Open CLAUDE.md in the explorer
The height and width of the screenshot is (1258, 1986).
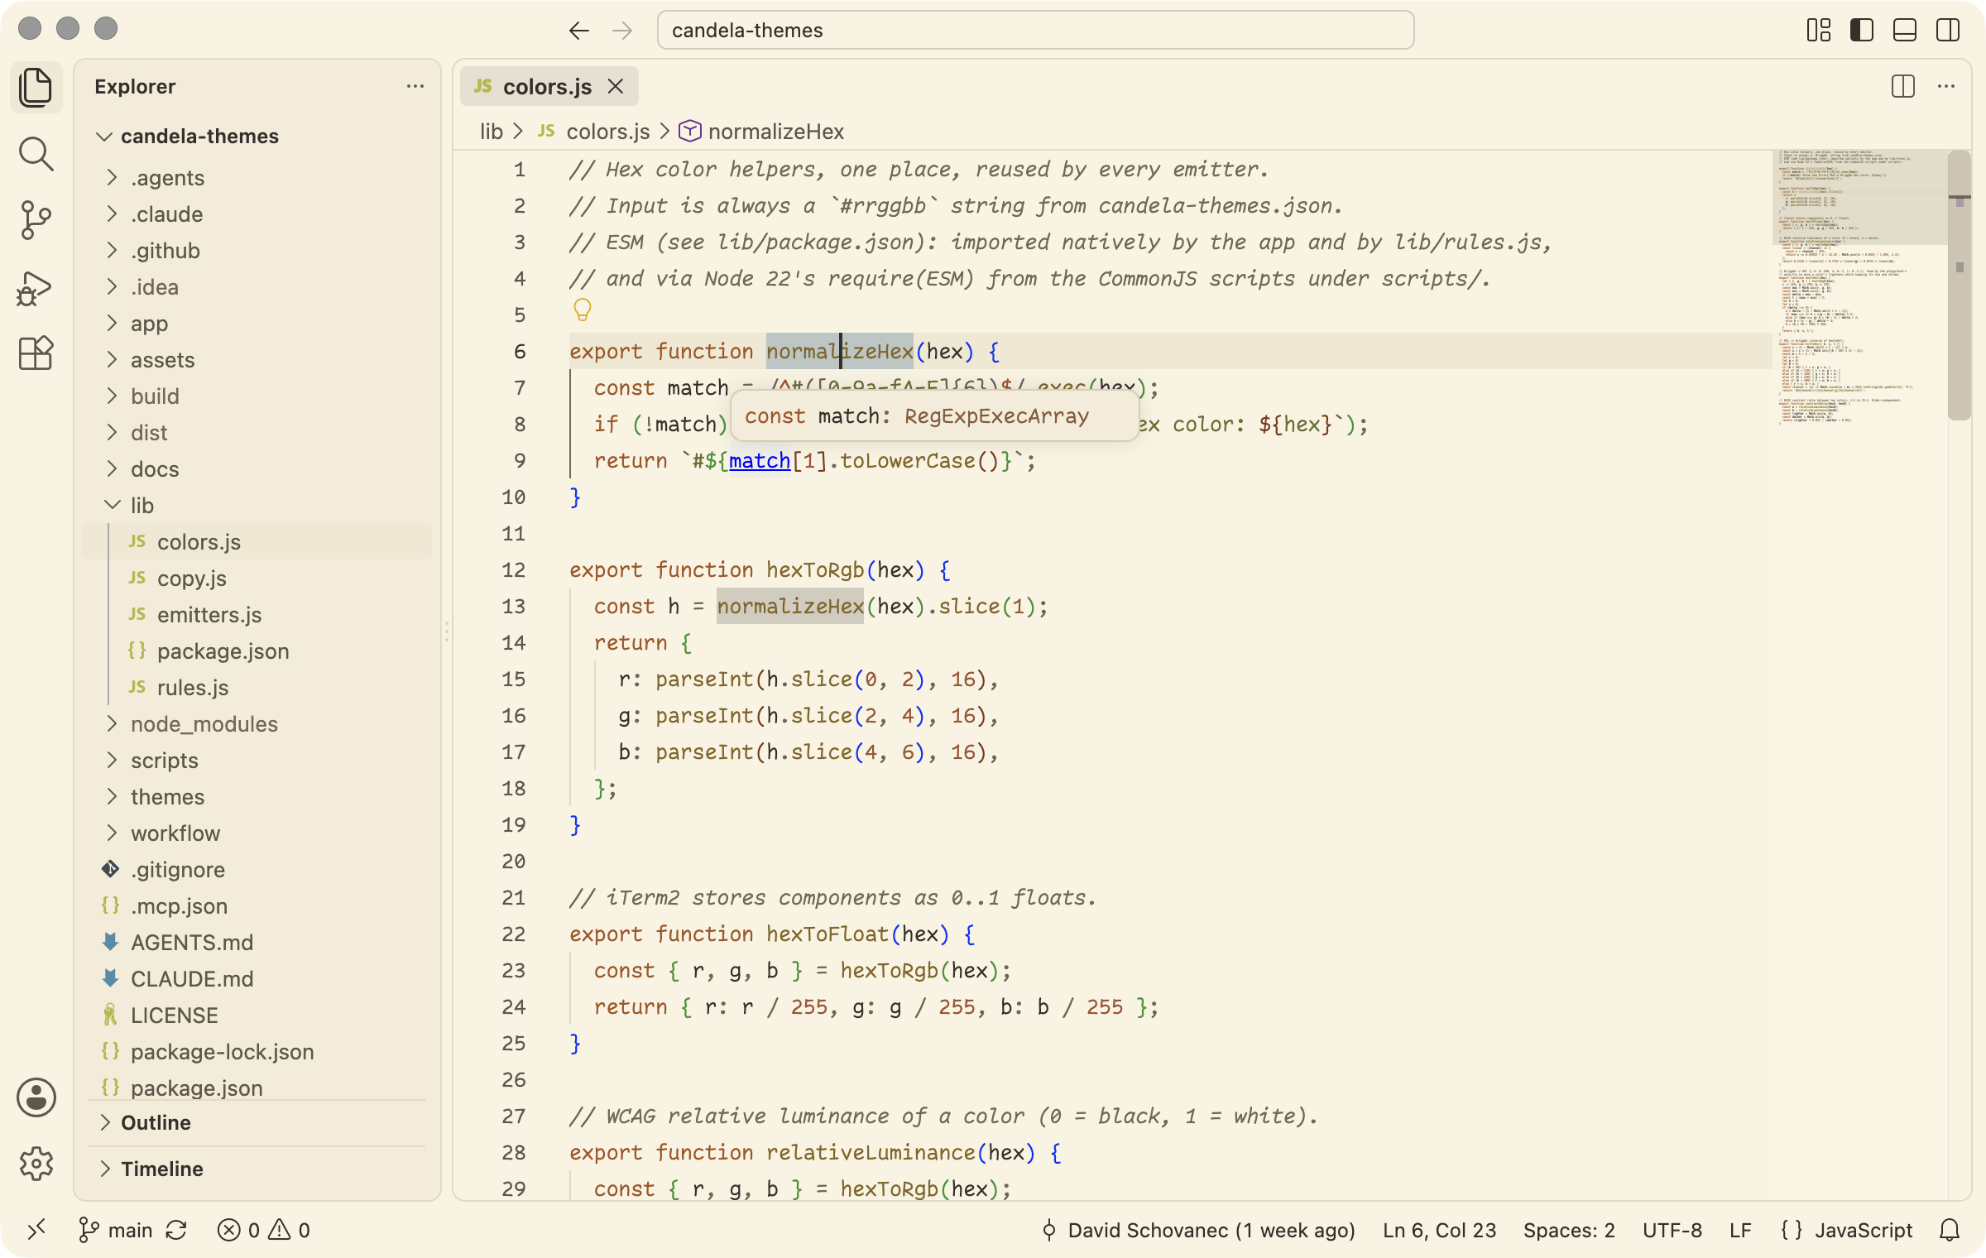(257, 979)
